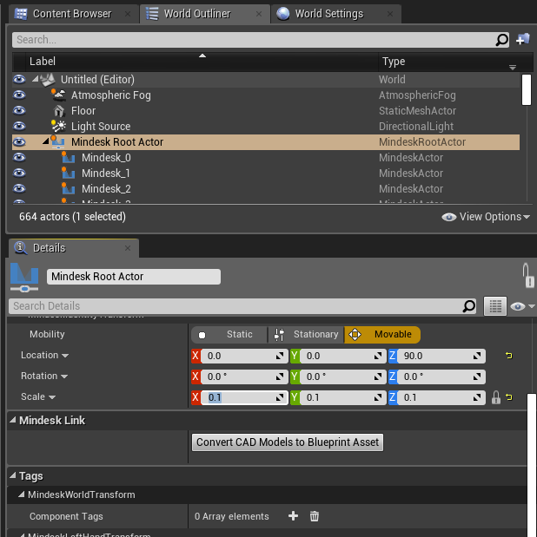Click the create new folder icon
537x537 pixels.
click(522, 39)
